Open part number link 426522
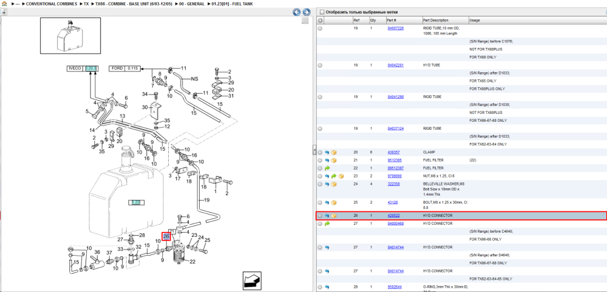Viewport: 607px width, 292px height. (x=394, y=216)
